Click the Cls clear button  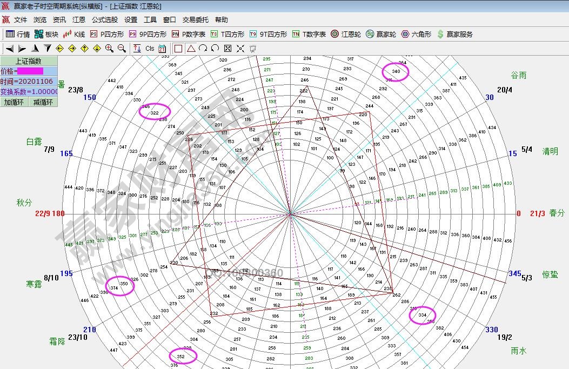150,49
